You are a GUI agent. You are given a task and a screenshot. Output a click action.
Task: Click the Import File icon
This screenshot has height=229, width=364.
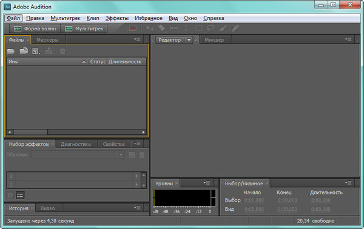click(24, 50)
